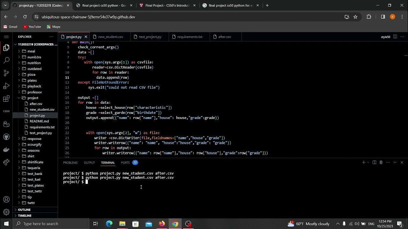Open README.md in the file tree
This screenshot has width=408, height=229.
(35, 121)
